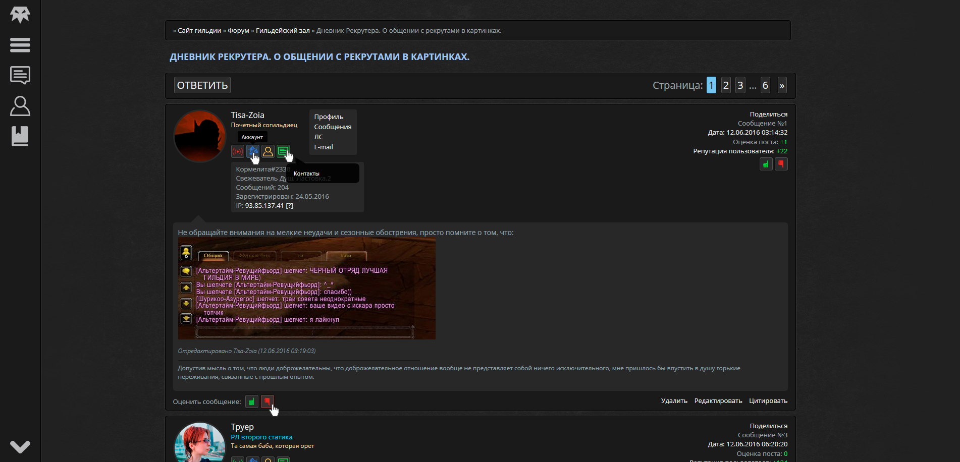Select 'Профиль' in Tisa-Zoia's popup menu
The image size is (960, 462).
[x=329, y=117]
